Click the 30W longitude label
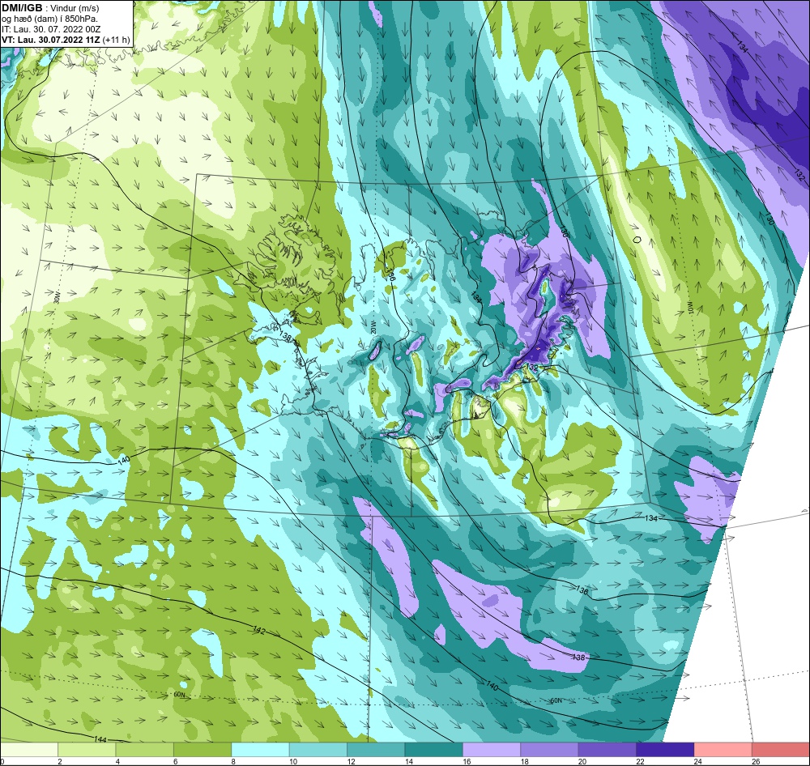 coord(57,298)
